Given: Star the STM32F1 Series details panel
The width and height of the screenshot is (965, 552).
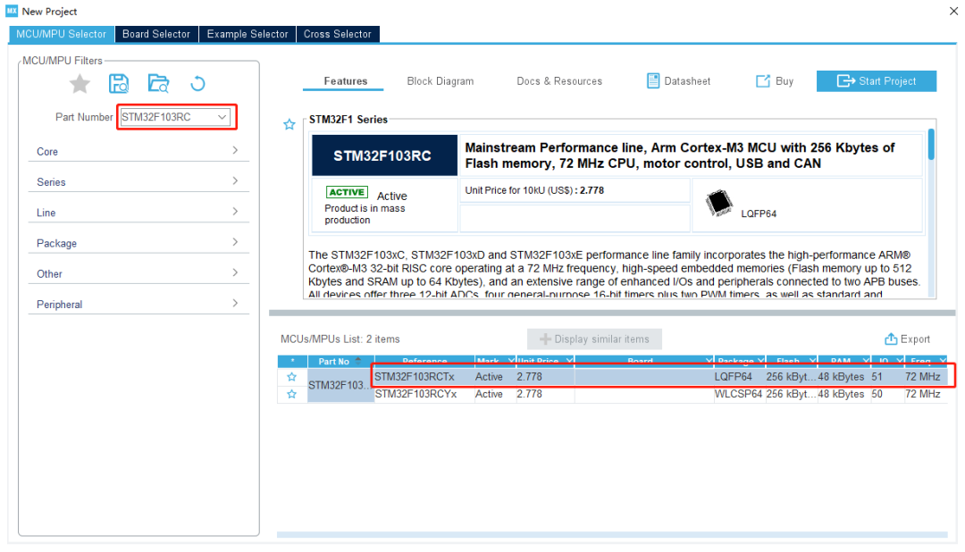Looking at the screenshot, I should point(289,124).
